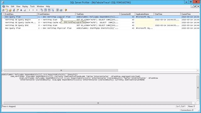Click the tile vertically toolbar icon
This screenshot has height=113, width=201.
(49, 10)
